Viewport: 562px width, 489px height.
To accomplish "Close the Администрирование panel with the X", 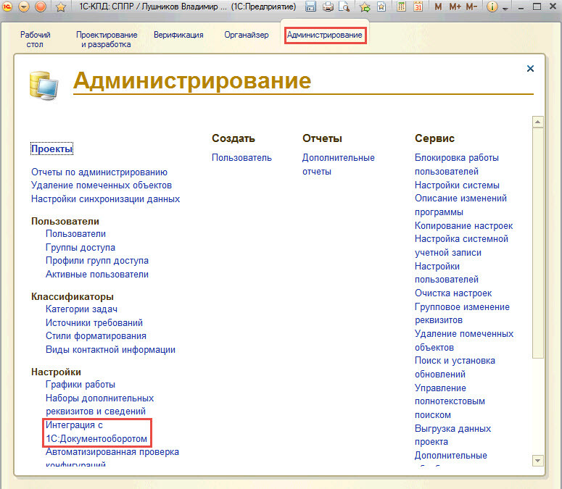I will (x=530, y=69).
